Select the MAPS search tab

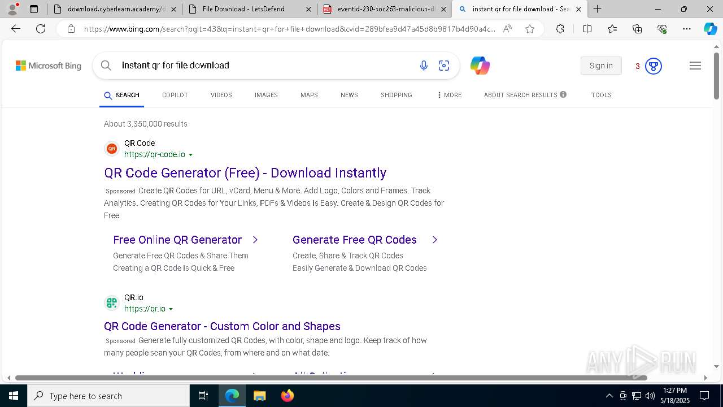tap(309, 95)
